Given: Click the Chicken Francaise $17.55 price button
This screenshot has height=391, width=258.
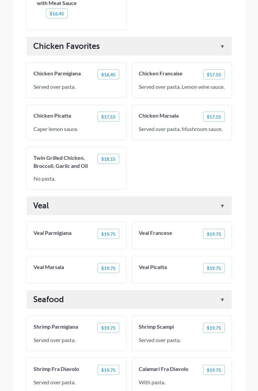Looking at the screenshot, I should (x=214, y=75).
